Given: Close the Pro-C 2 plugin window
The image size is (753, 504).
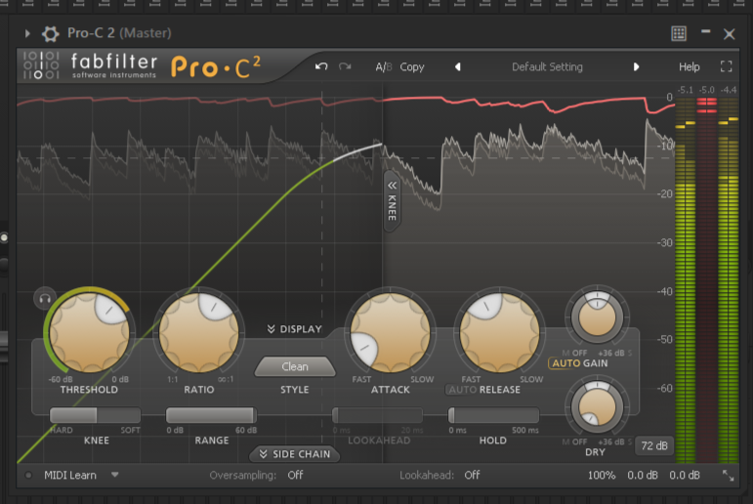Looking at the screenshot, I should [729, 34].
